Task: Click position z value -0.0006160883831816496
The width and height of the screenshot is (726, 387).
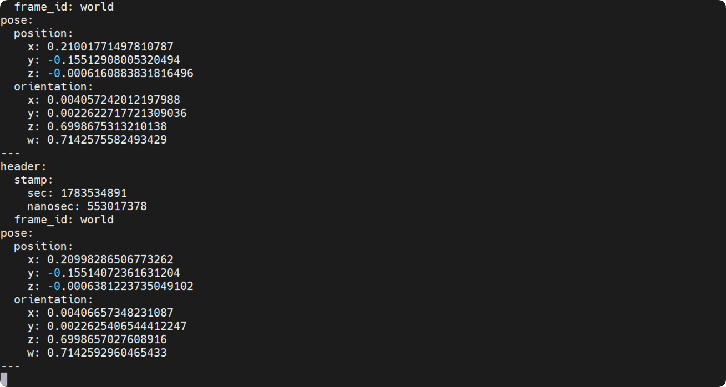Action: (120, 73)
